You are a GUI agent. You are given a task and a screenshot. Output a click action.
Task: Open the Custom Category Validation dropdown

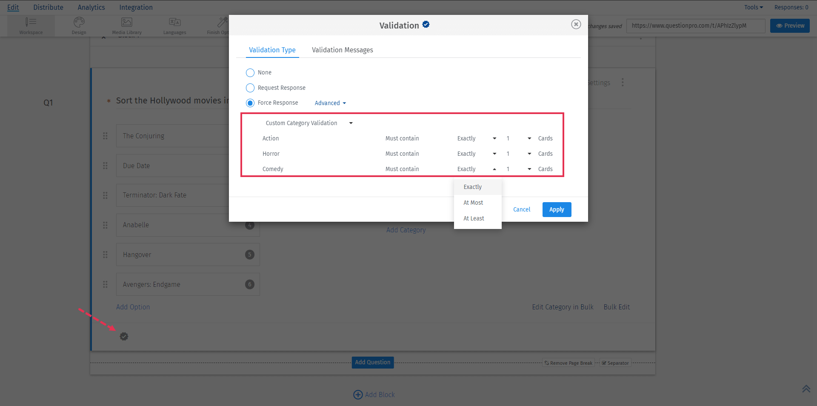[308, 123]
